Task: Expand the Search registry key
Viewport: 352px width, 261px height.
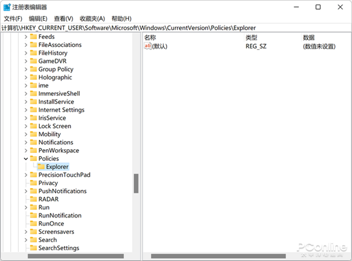Action: coord(26,240)
